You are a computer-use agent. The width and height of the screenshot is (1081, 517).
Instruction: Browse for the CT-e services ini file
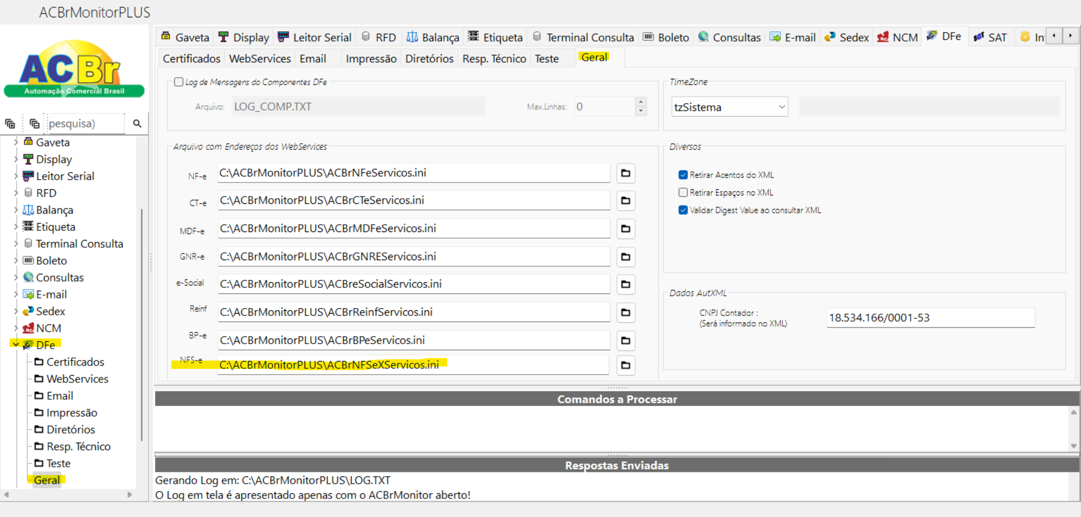626,200
